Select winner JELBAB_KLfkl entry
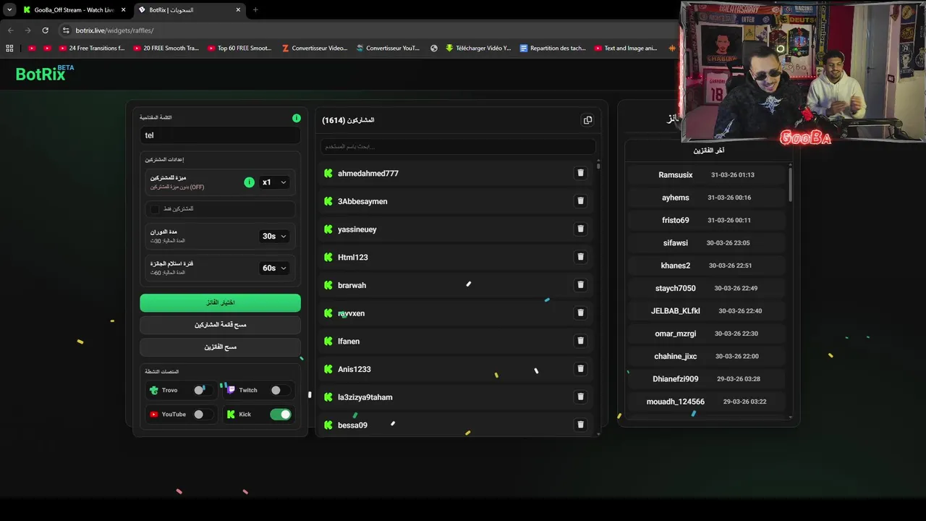This screenshot has width=926, height=521. coord(707,311)
